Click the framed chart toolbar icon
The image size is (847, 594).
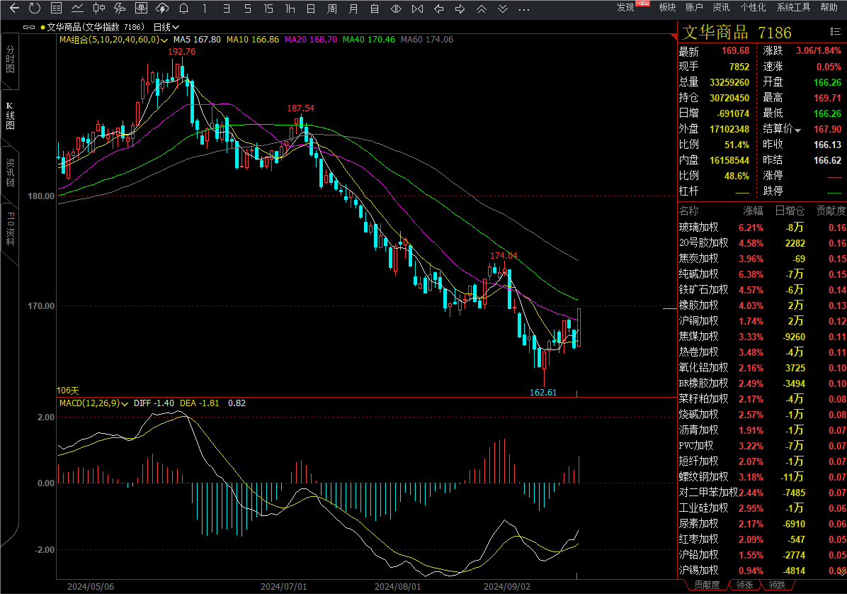click(141, 8)
